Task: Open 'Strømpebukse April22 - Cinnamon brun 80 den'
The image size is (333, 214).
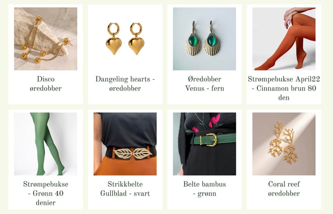Action: click(284, 88)
